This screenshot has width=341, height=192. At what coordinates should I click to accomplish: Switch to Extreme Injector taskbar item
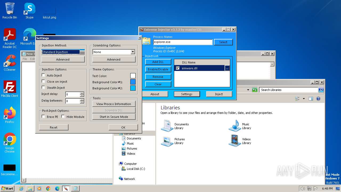coord(66,189)
